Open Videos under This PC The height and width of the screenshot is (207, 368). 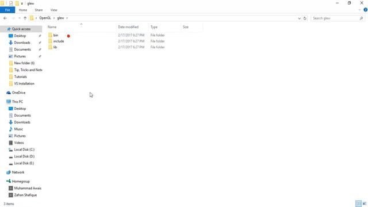point(19,143)
